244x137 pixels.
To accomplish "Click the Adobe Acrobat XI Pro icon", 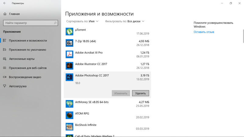I will 70,54.
